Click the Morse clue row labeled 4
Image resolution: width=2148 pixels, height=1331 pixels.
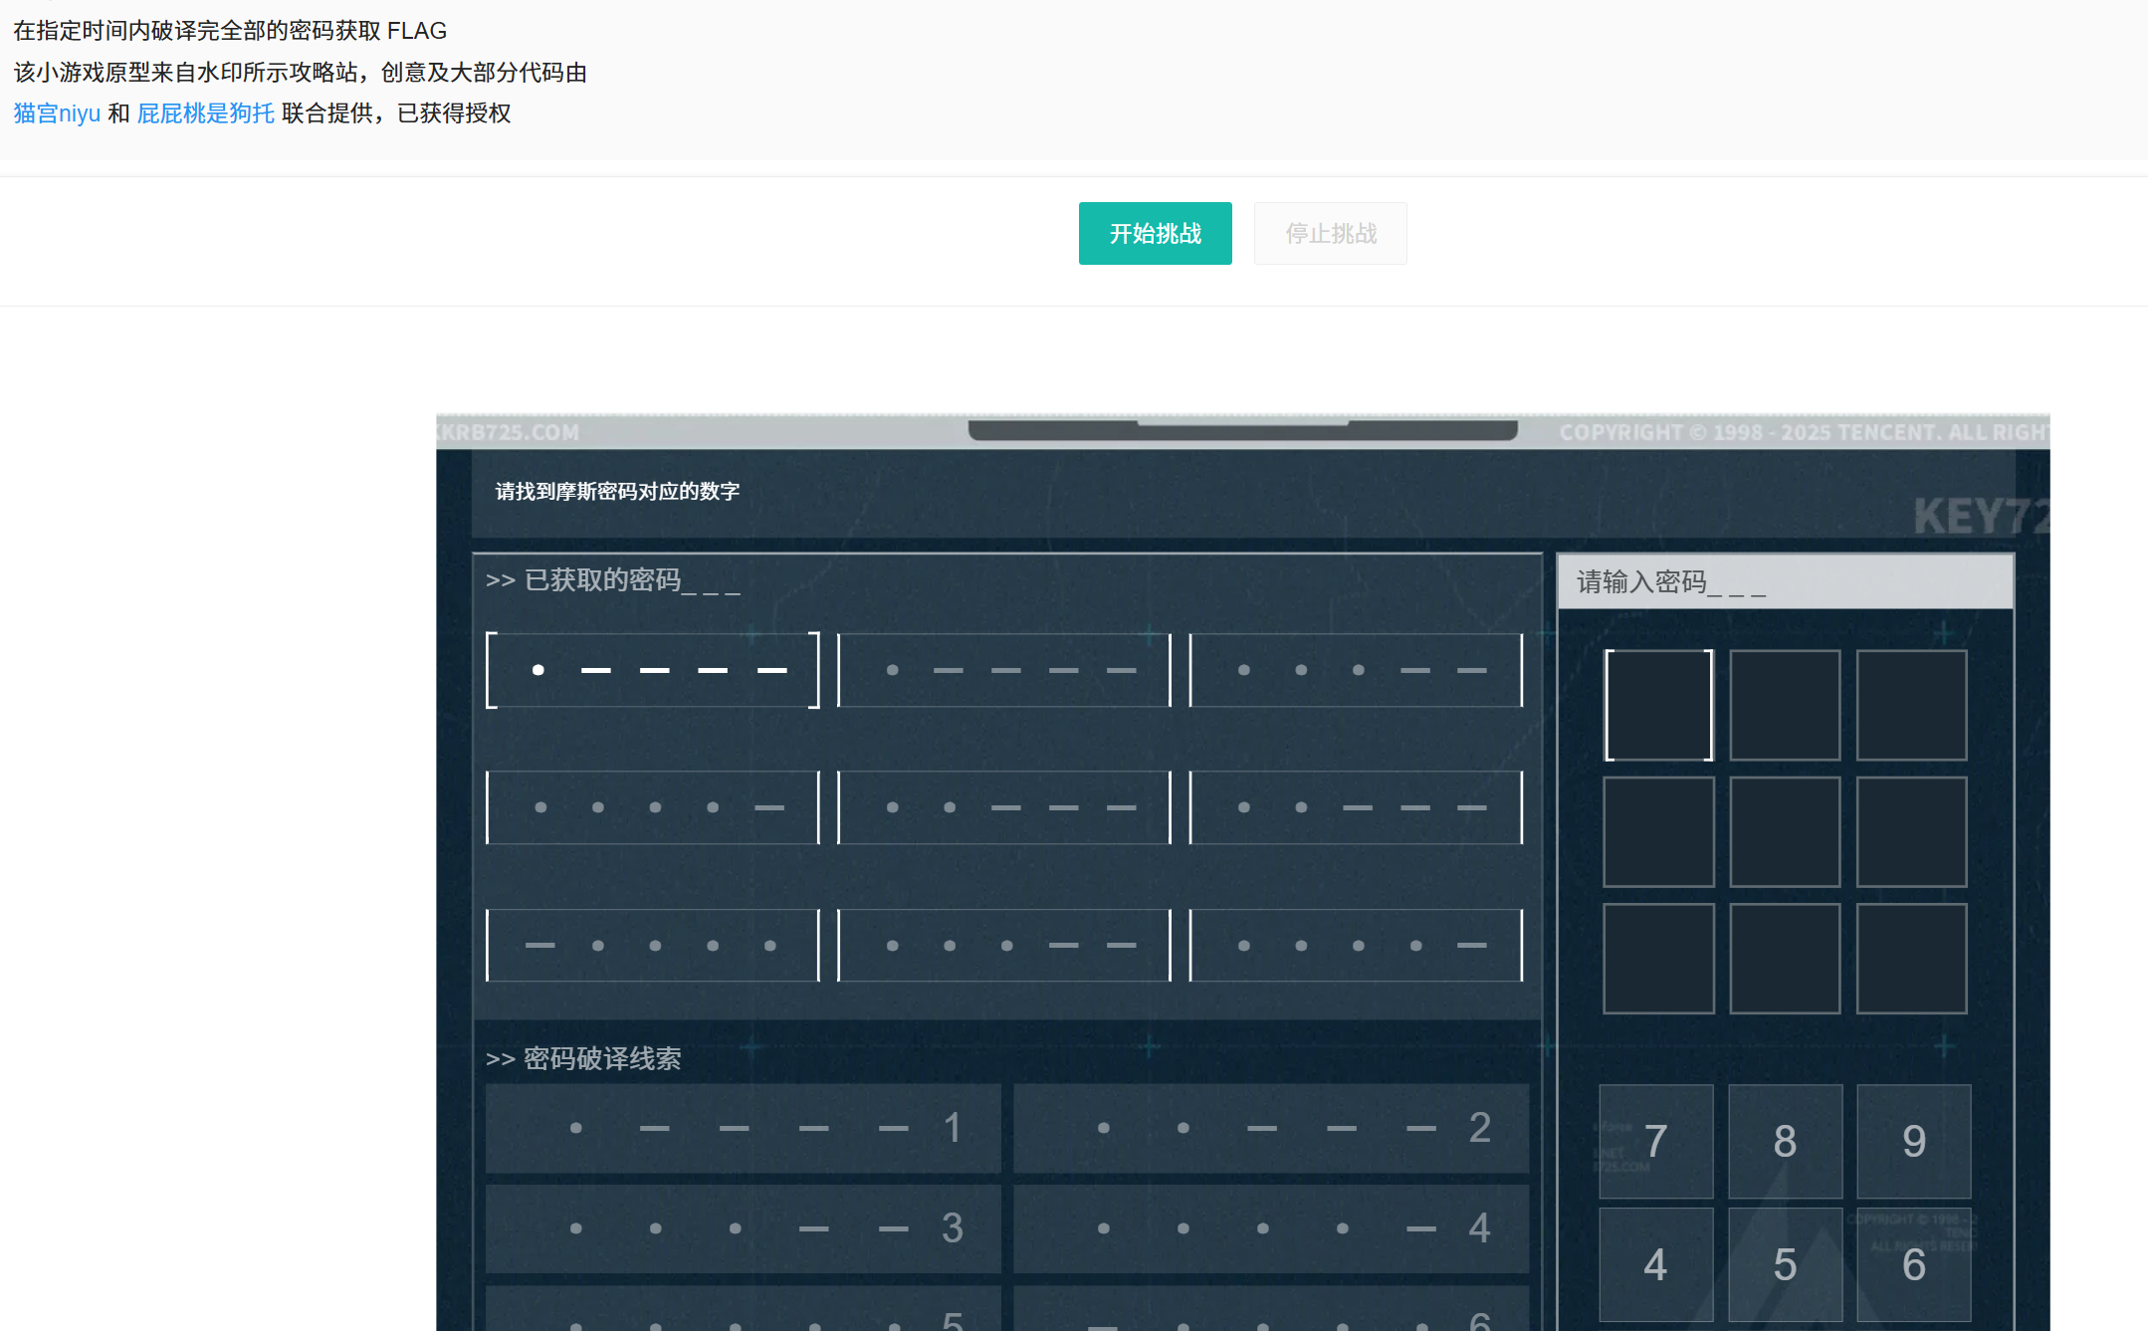click(1270, 1227)
